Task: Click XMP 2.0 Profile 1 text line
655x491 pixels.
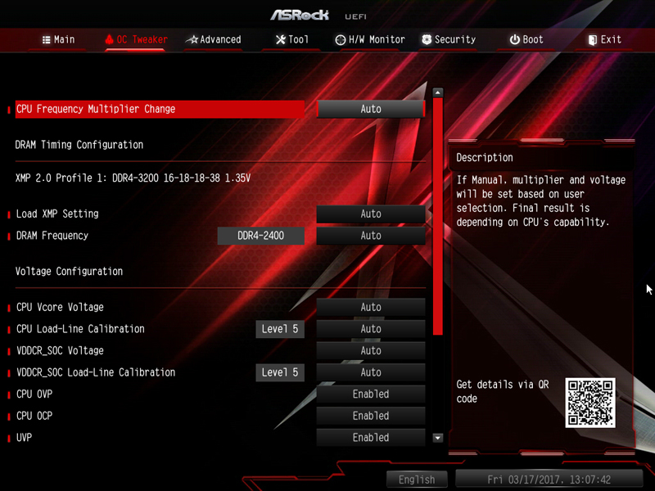Action: pos(133,178)
